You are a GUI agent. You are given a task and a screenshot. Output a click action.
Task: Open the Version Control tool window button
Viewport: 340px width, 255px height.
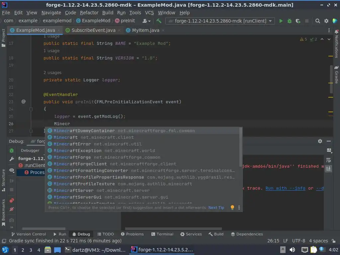[x=29, y=234]
